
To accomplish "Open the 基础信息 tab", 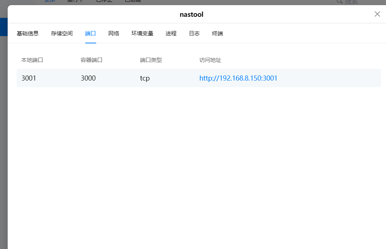I will (x=28, y=34).
